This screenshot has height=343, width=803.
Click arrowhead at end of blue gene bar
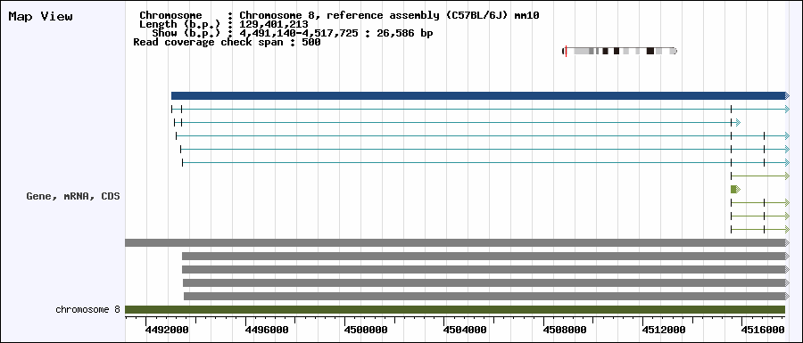(788, 95)
